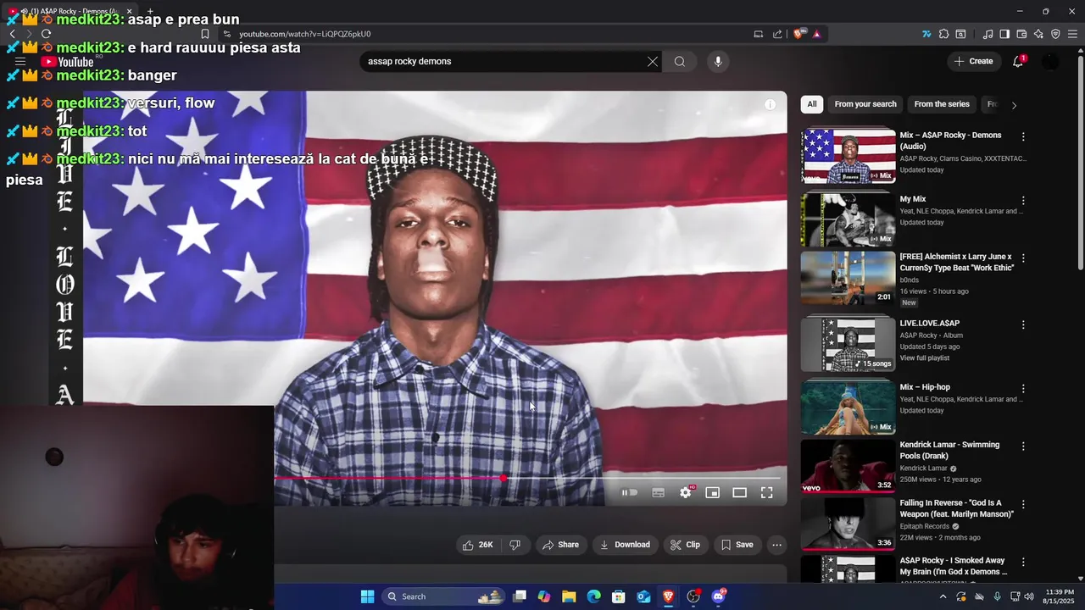The image size is (1085, 610).
Task: Open Brave VPN shield icon
Action: (x=1055, y=34)
